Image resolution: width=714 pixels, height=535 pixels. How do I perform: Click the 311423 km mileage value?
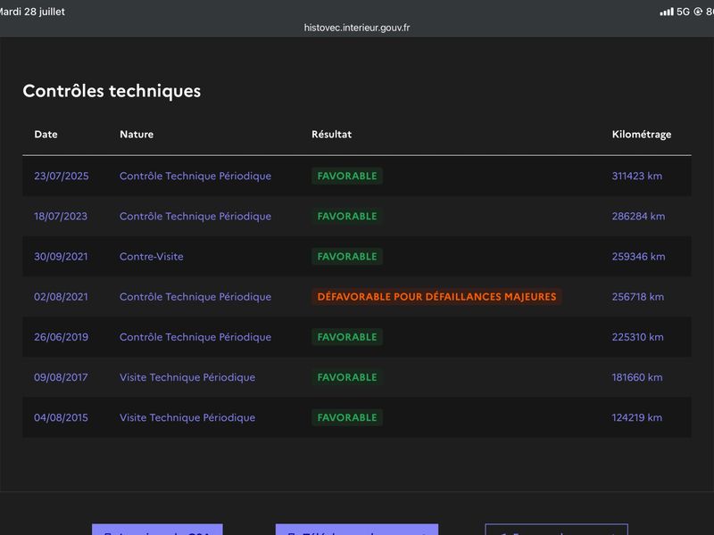[x=637, y=176]
